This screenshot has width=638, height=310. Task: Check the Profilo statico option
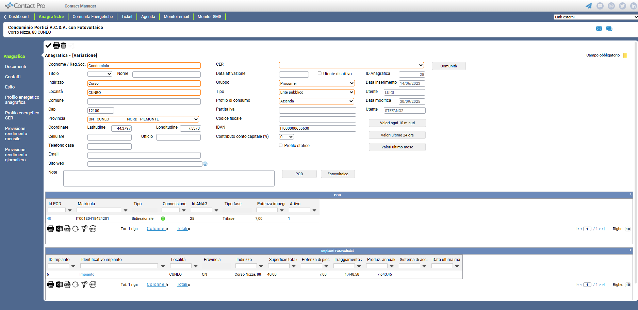281,145
